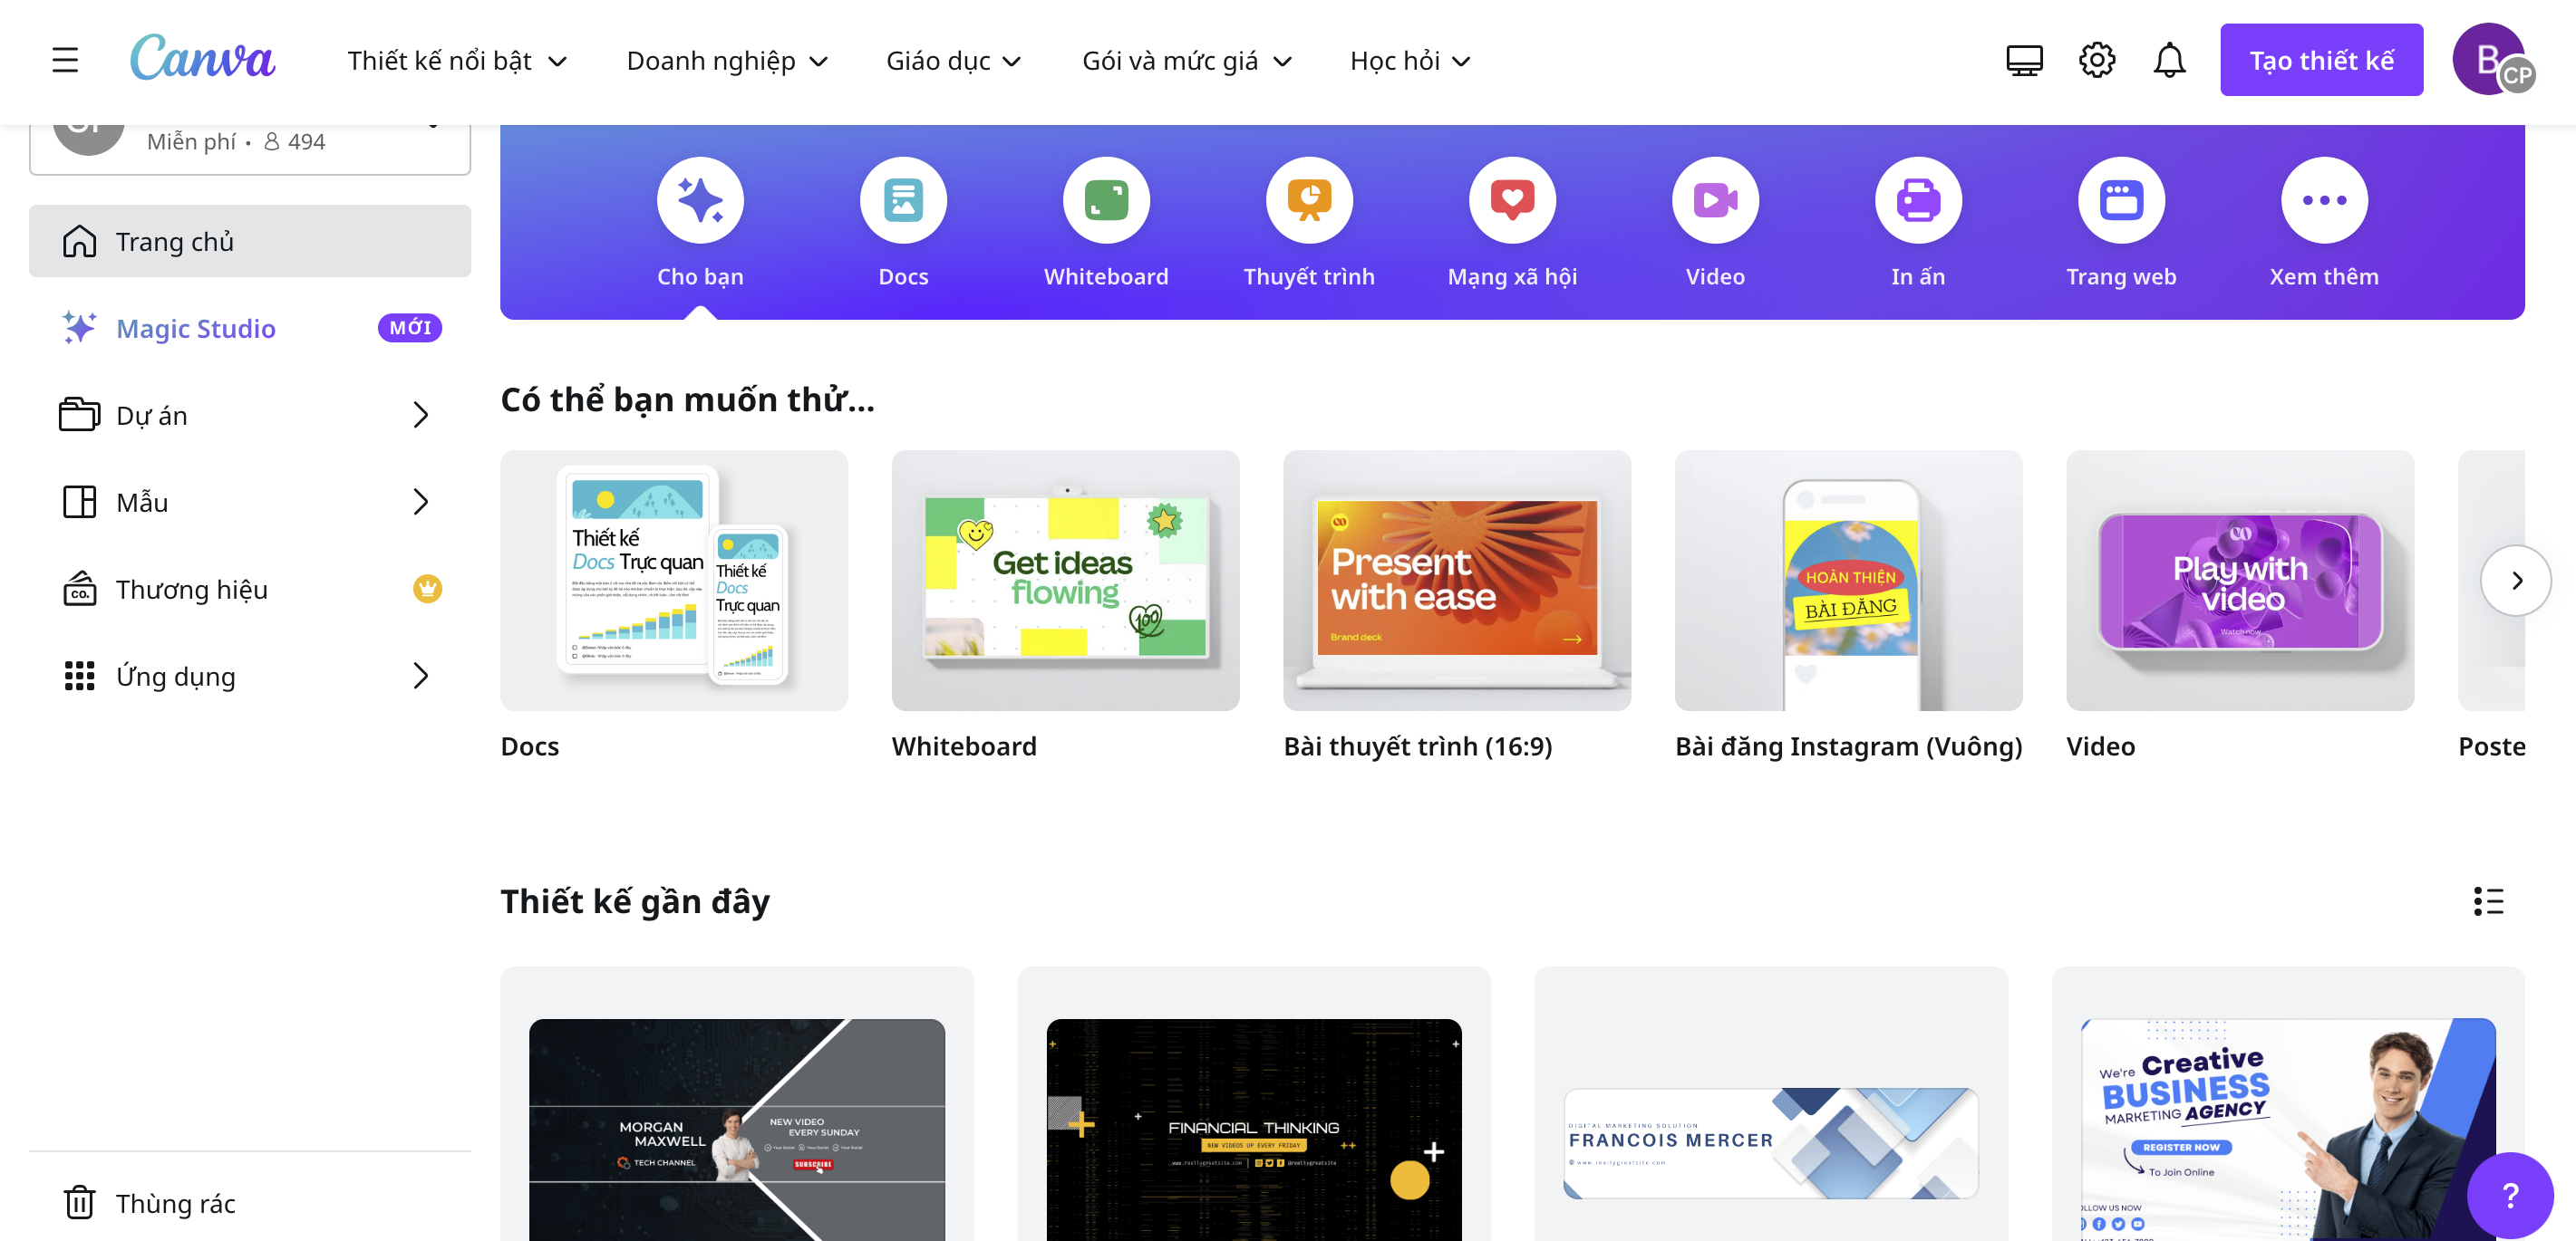Open Magic Studio in the sidebar
The width and height of the screenshot is (2576, 1241).
196,328
